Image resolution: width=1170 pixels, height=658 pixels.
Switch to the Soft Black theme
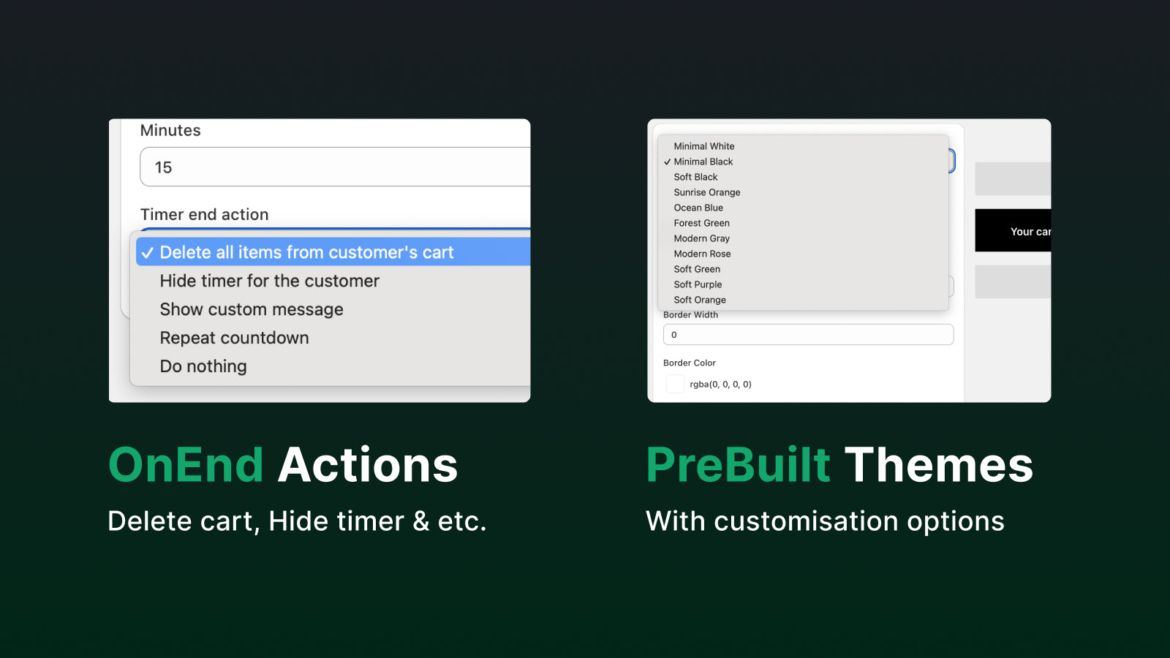pyautogui.click(x=695, y=176)
